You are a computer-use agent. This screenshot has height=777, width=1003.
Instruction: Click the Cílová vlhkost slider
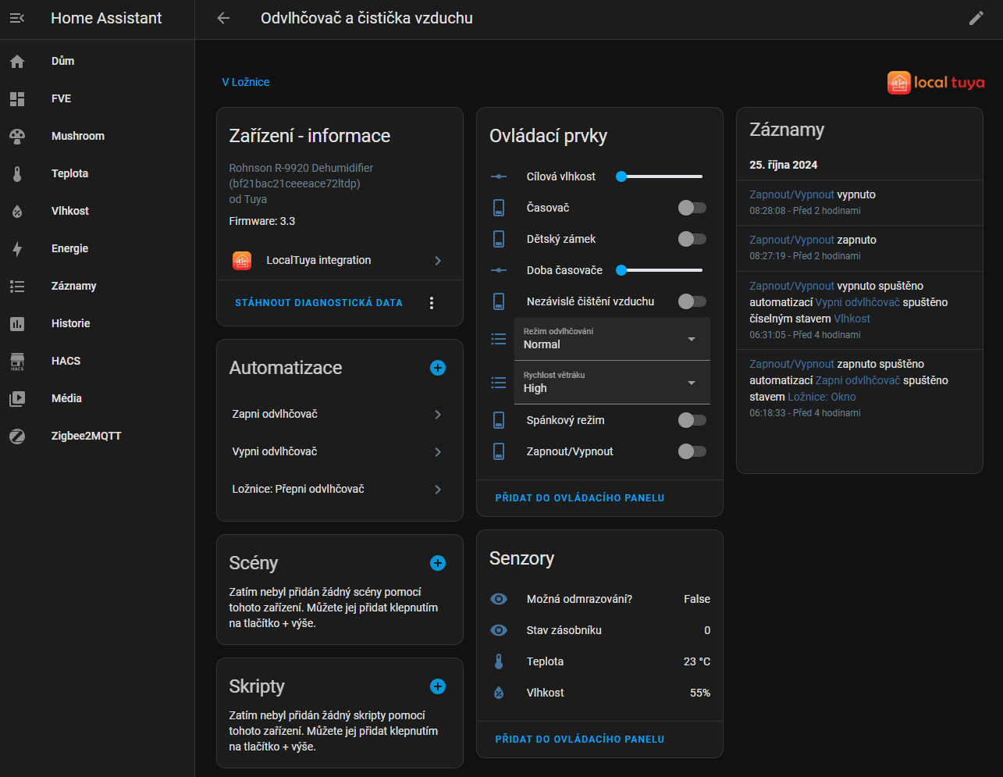click(x=660, y=176)
